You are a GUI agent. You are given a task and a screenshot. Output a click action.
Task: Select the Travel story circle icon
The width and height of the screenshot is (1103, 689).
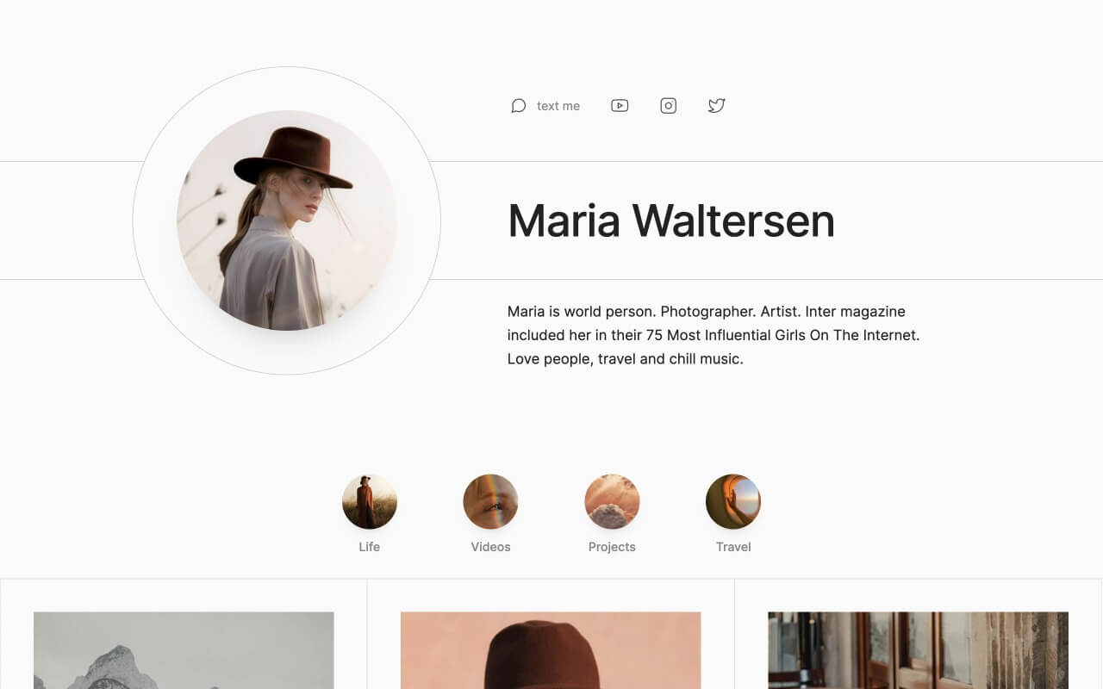[x=733, y=501]
